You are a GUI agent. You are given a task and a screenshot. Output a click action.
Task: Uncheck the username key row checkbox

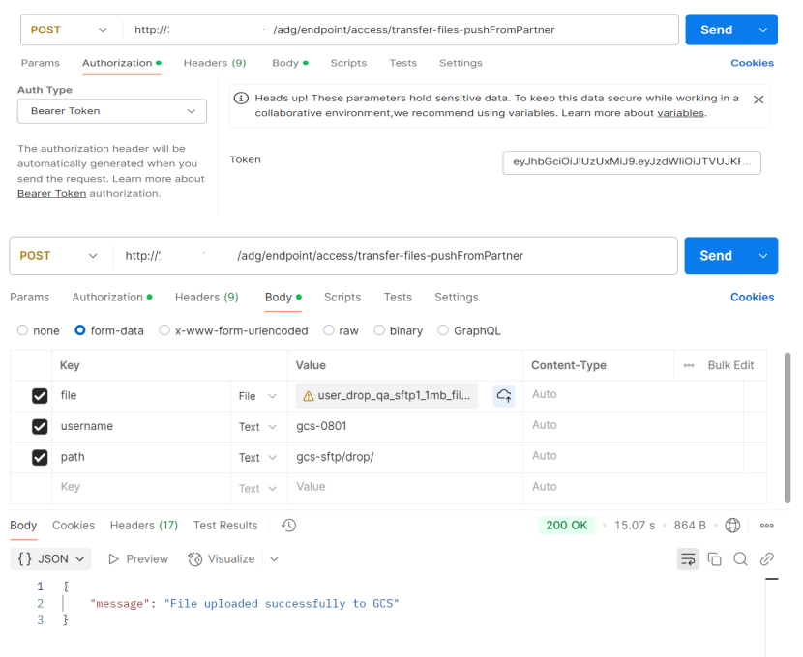click(40, 426)
